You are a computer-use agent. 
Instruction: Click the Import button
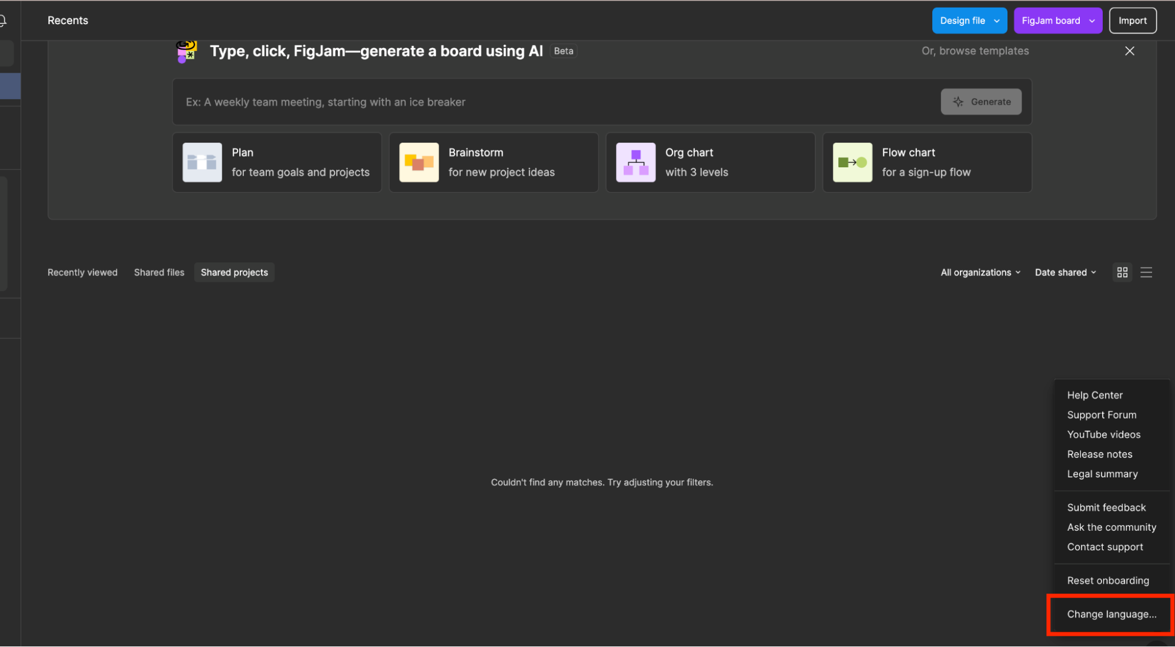(x=1133, y=21)
